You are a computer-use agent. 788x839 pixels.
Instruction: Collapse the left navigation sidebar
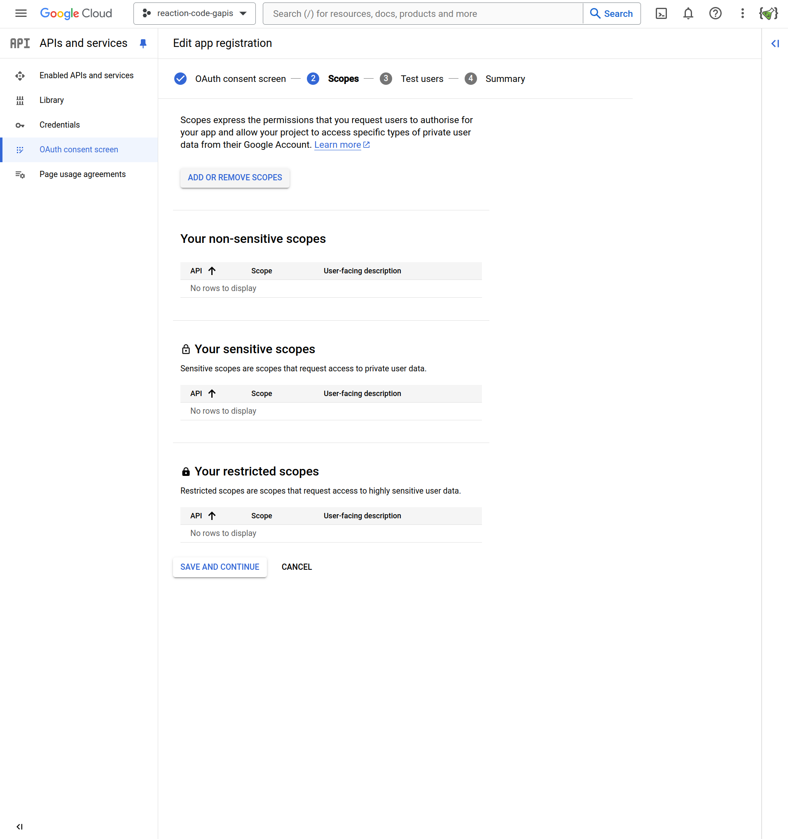19,826
